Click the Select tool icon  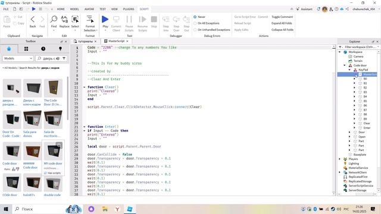click(75, 20)
